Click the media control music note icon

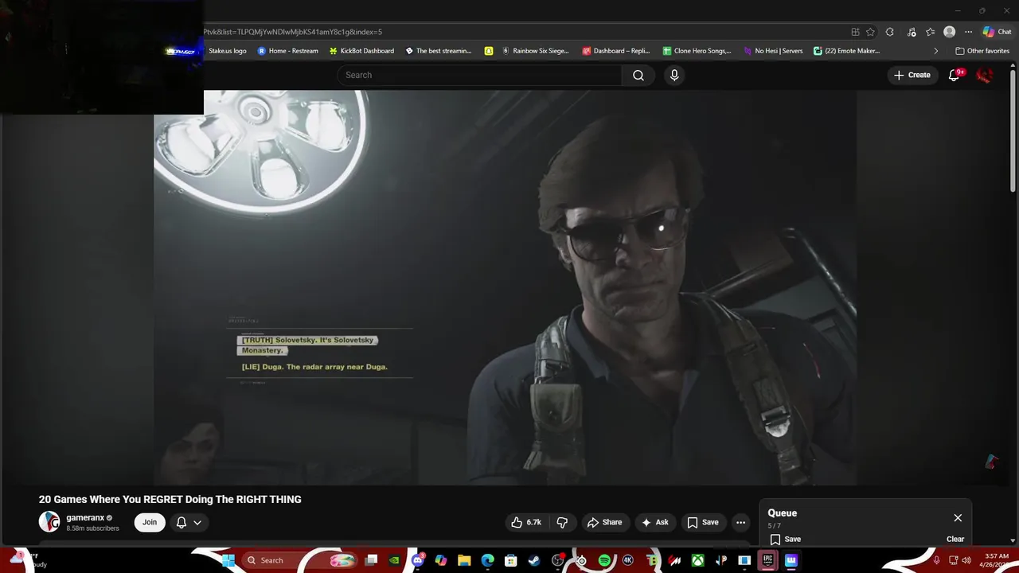click(912, 32)
